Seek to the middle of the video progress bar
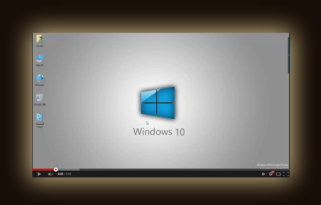321x205 pixels. tap(161, 170)
